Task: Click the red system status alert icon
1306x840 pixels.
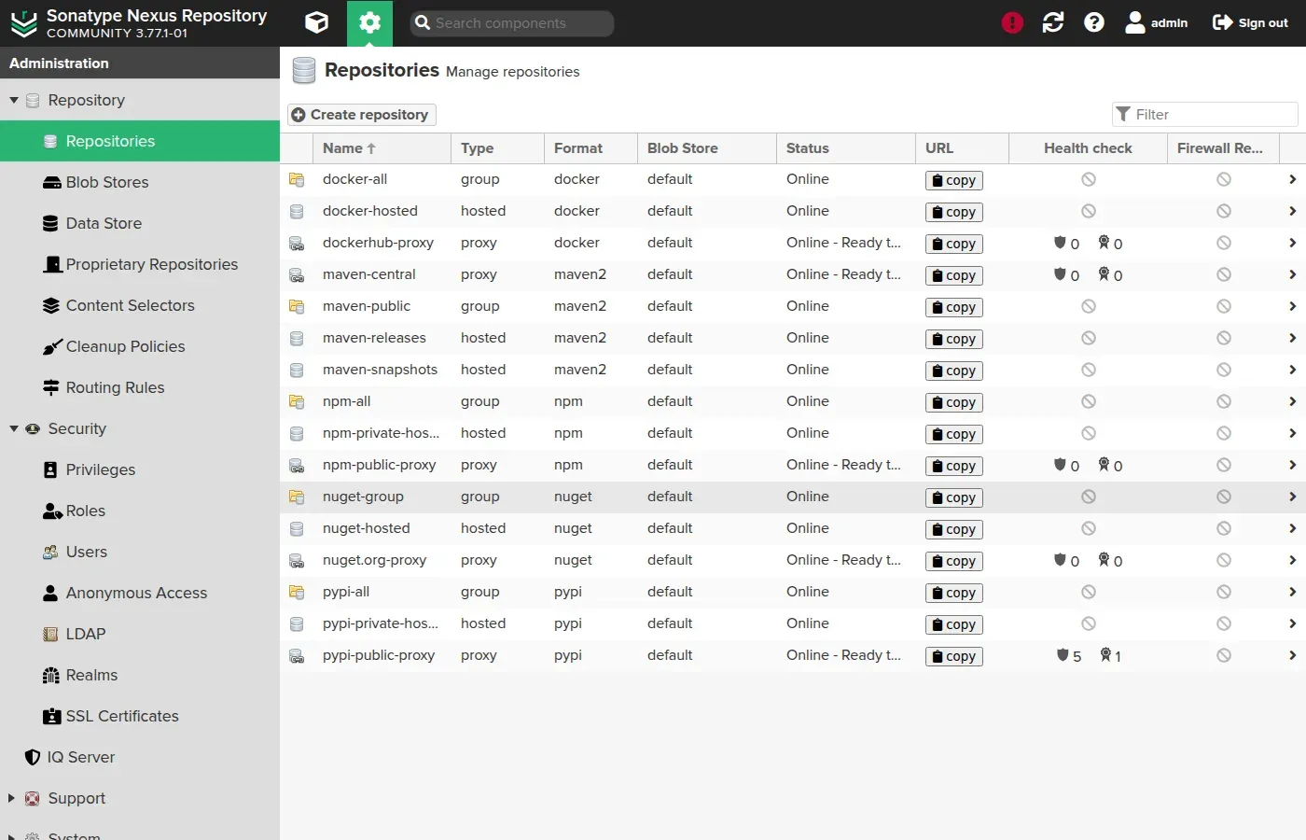Action: (1012, 22)
